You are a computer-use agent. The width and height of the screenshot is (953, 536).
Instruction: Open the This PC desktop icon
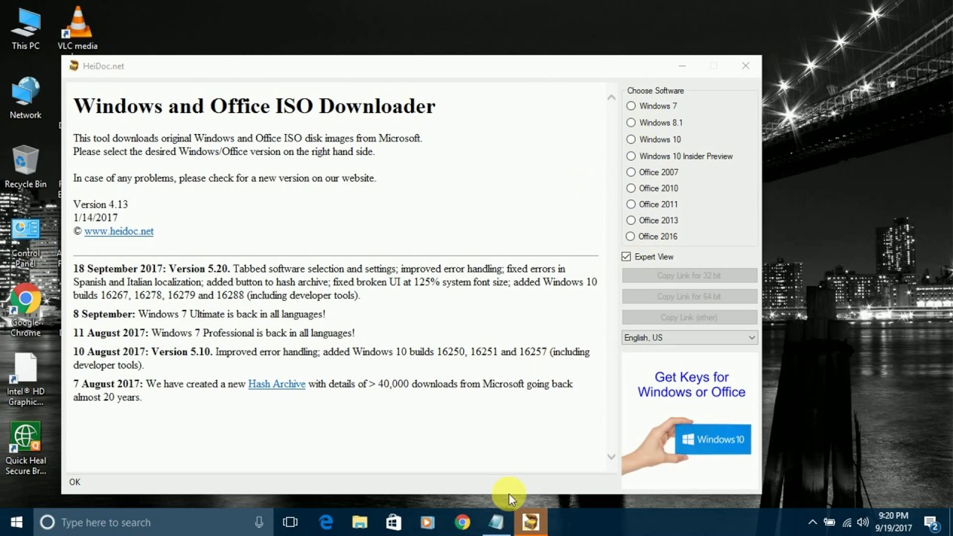coord(25,28)
